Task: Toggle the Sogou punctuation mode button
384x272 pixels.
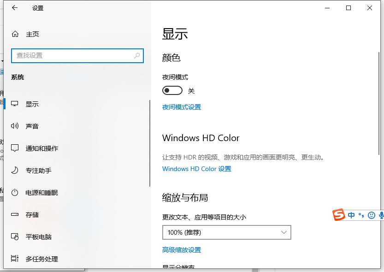Action: 361,215
